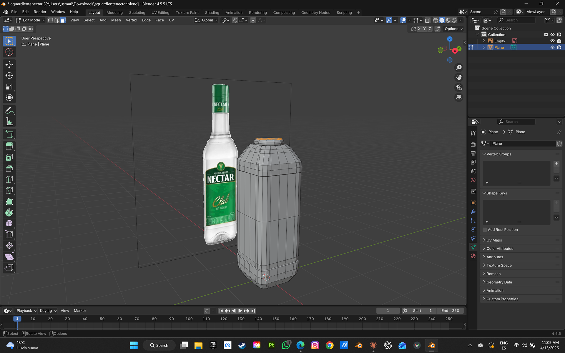The height and width of the screenshot is (353, 565).
Task: Open the Modifiers properties tab
Action: (x=473, y=212)
